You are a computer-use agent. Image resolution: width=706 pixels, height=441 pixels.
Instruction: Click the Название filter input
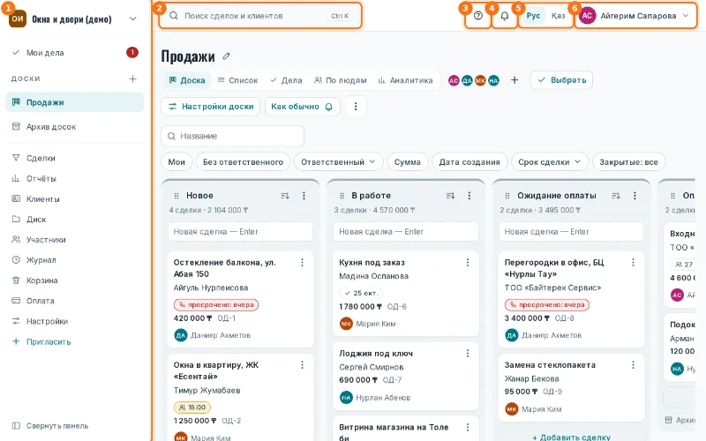[x=232, y=136]
